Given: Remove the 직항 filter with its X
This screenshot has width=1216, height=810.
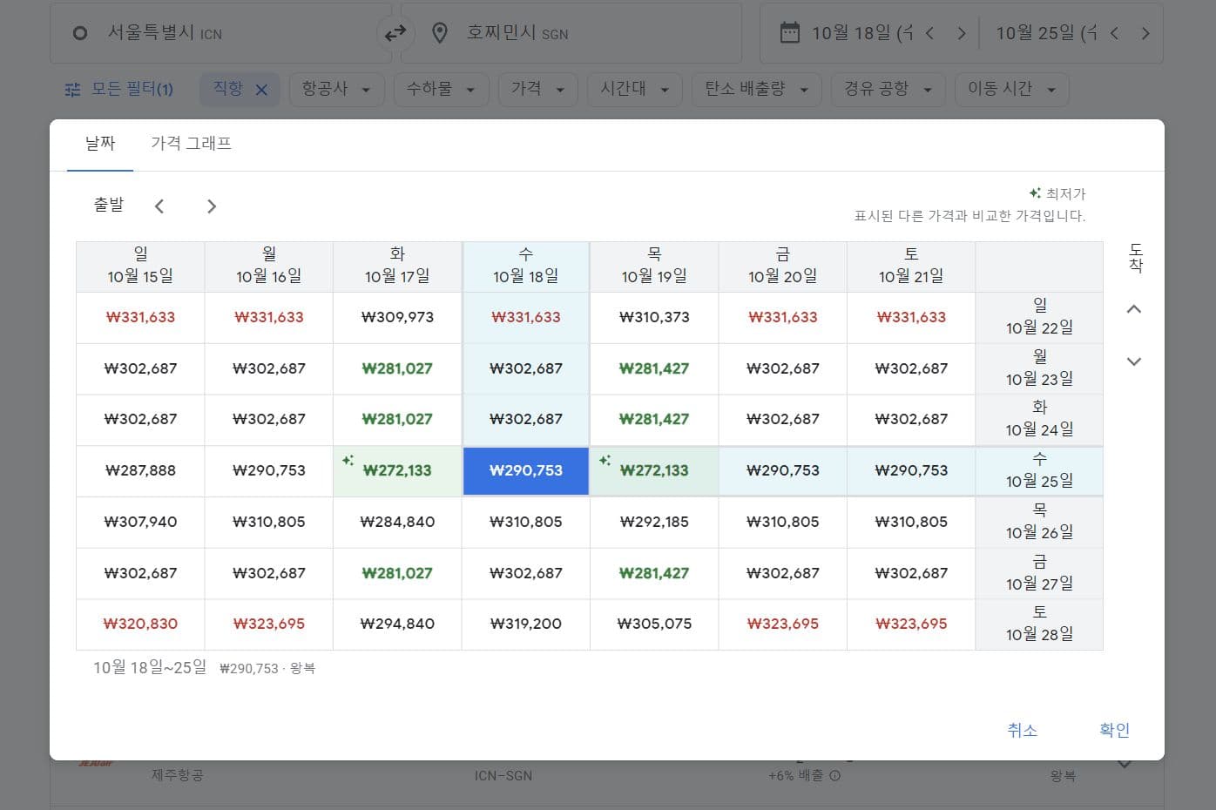Looking at the screenshot, I should [261, 89].
